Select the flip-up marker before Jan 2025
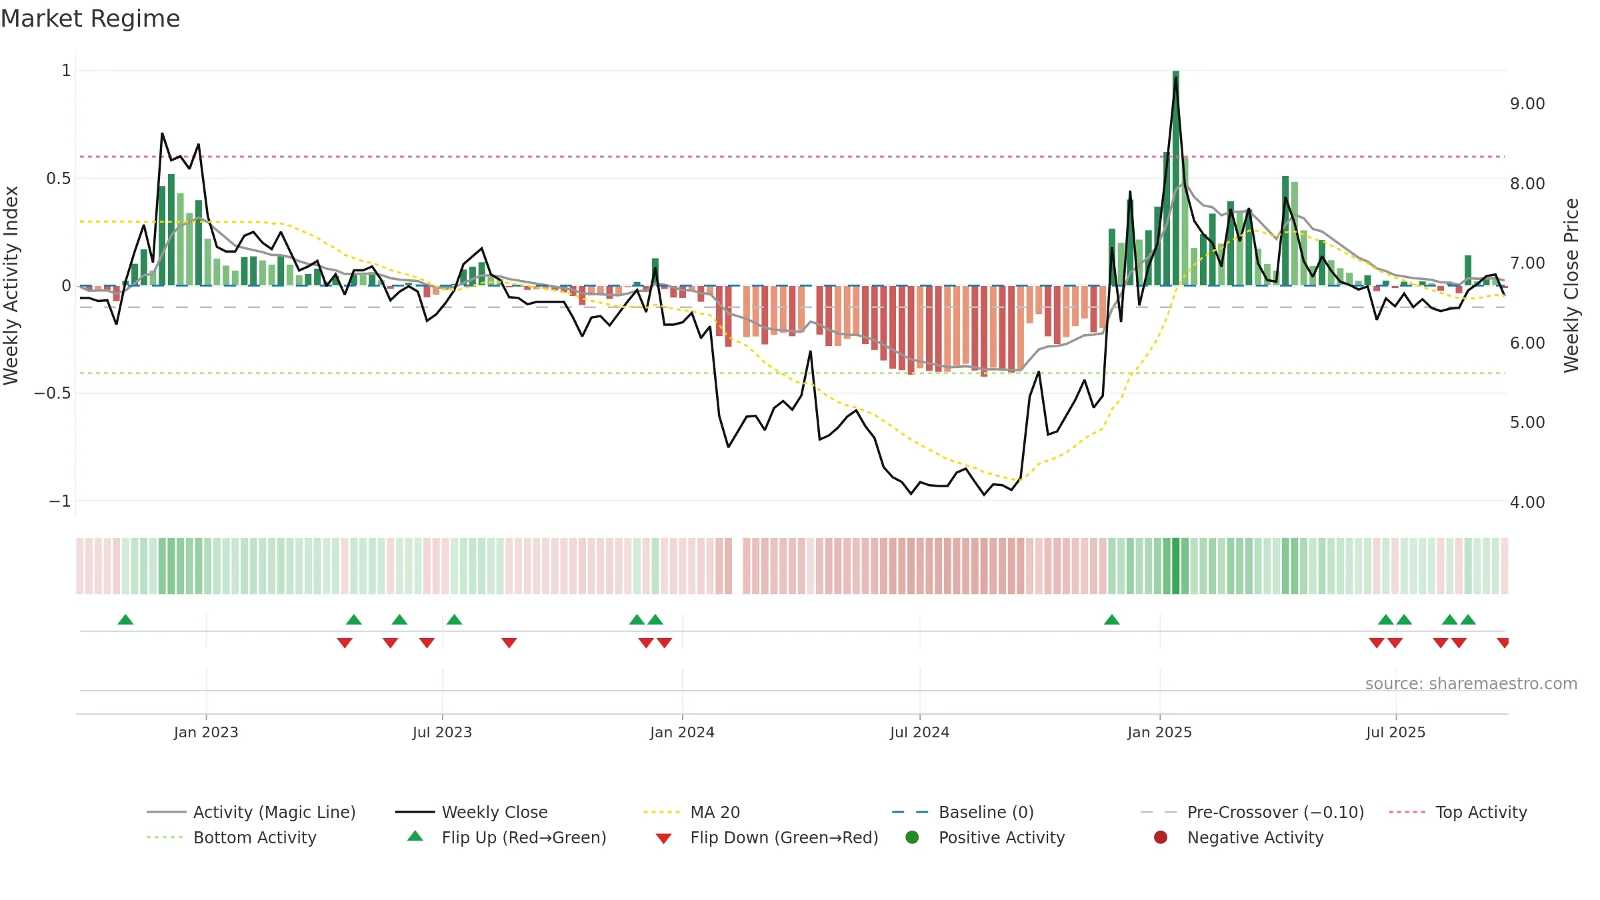 [x=1111, y=619]
